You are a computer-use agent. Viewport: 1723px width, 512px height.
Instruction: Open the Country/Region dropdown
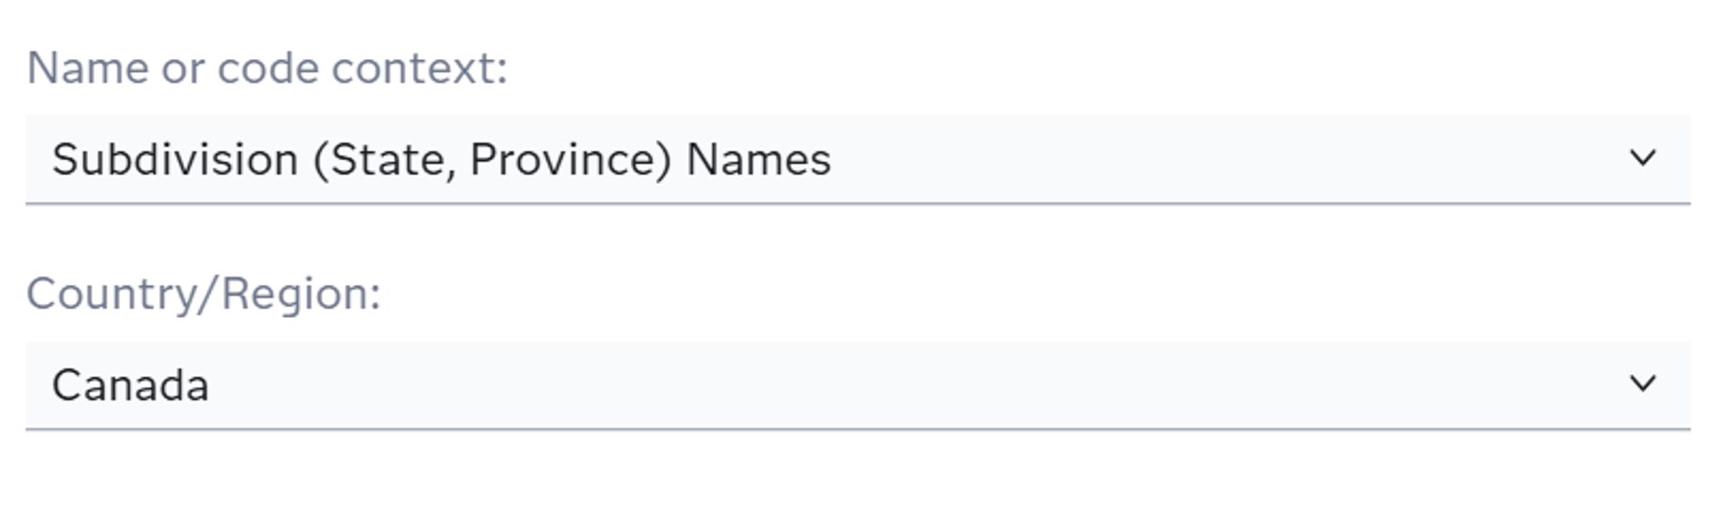point(856,385)
